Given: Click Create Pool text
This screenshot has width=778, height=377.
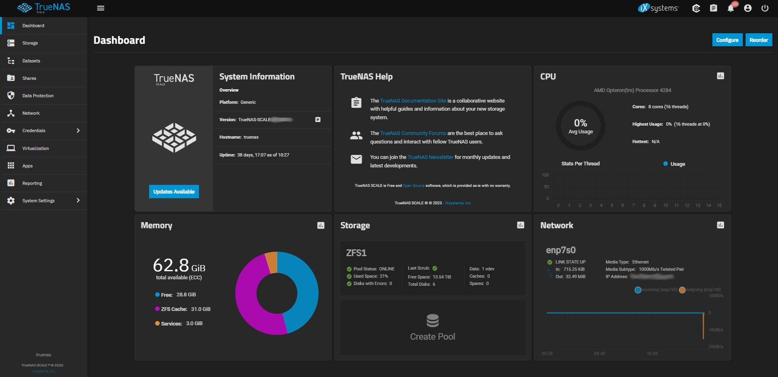Looking at the screenshot, I should [432, 336].
